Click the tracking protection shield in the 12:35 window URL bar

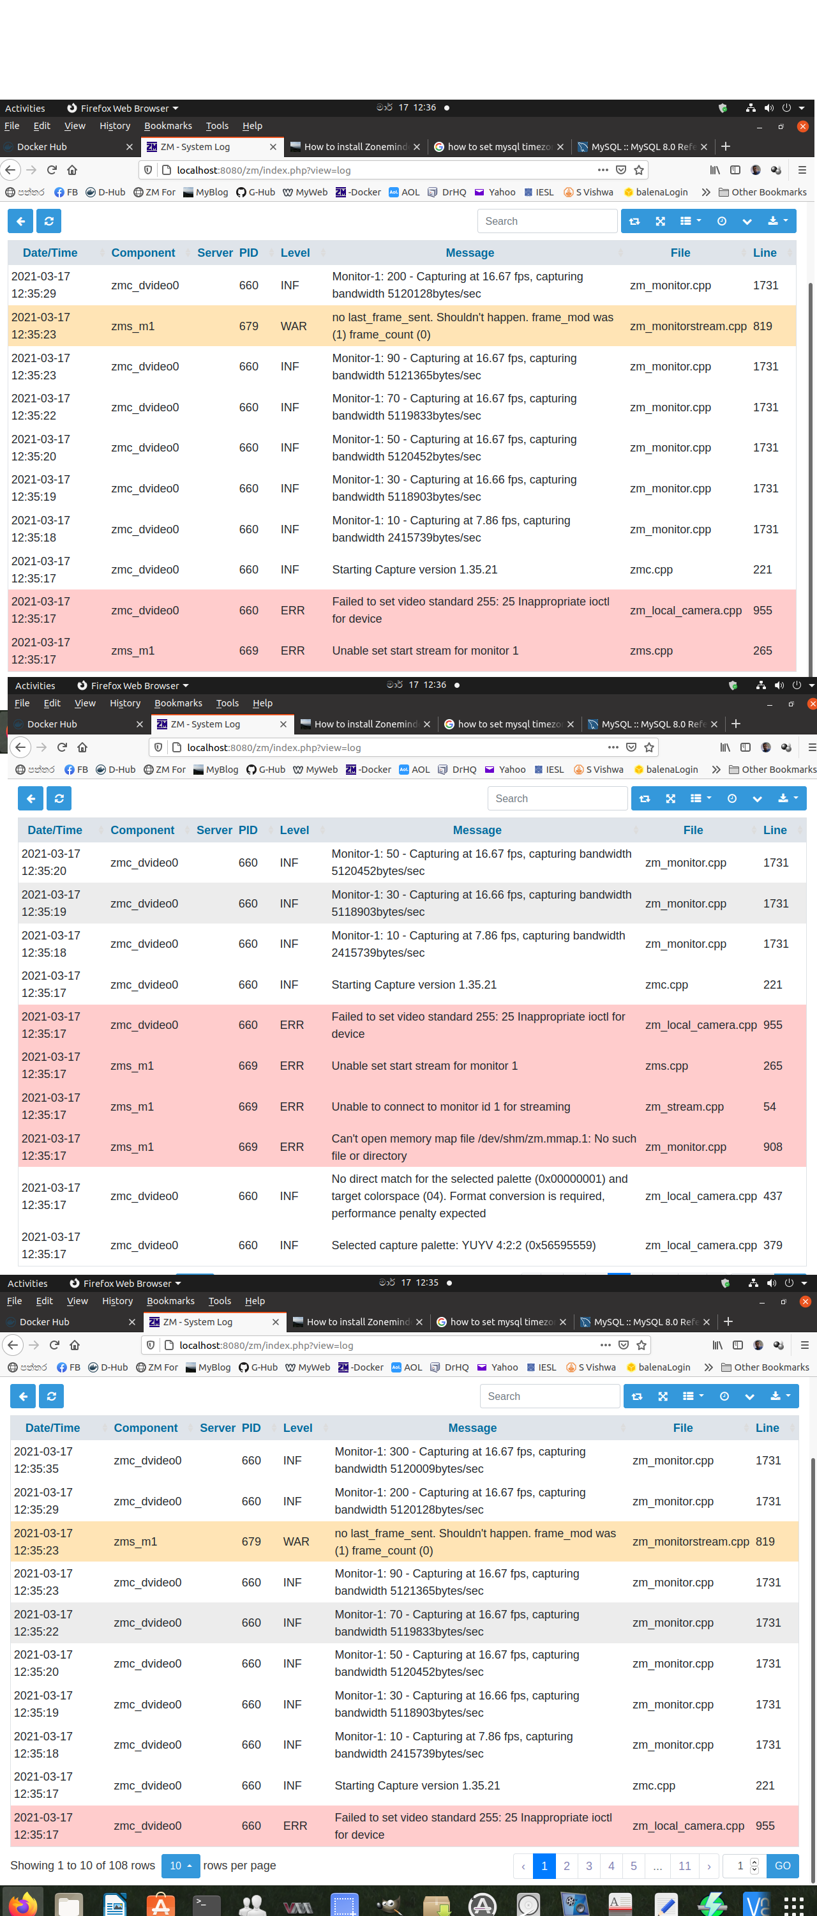pyautogui.click(x=151, y=1345)
